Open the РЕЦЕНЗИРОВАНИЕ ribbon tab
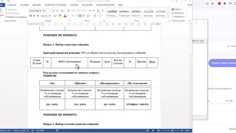236x133 pixels. tap(105, 5)
